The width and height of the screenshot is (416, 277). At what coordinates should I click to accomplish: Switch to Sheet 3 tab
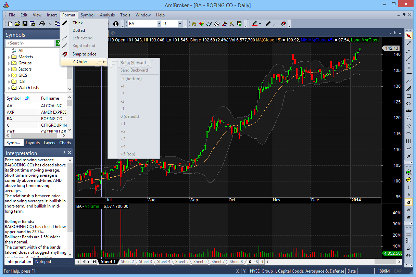[x=145, y=262]
